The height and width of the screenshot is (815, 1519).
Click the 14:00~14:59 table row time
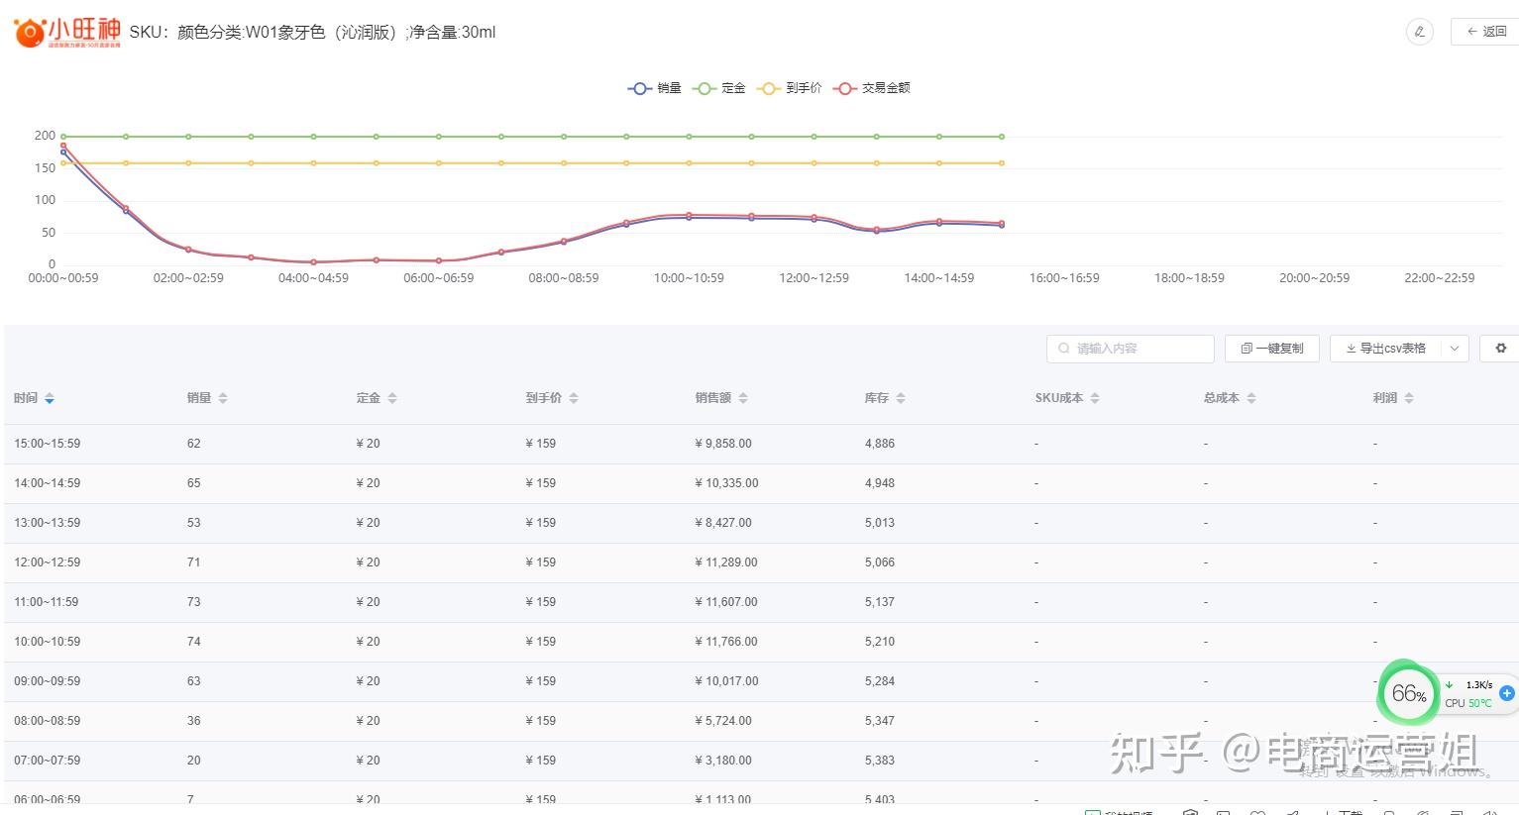pyautogui.click(x=48, y=483)
